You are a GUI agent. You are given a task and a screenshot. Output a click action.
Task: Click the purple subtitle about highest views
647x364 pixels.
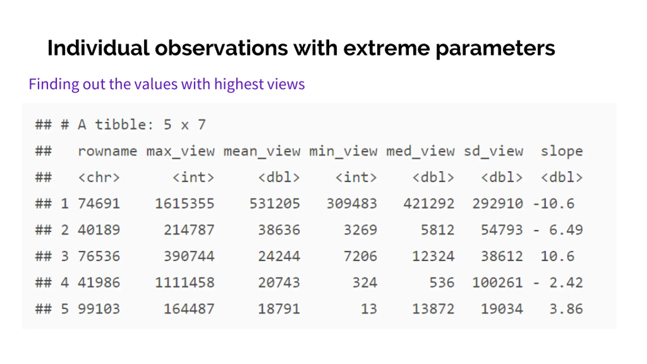coord(167,84)
